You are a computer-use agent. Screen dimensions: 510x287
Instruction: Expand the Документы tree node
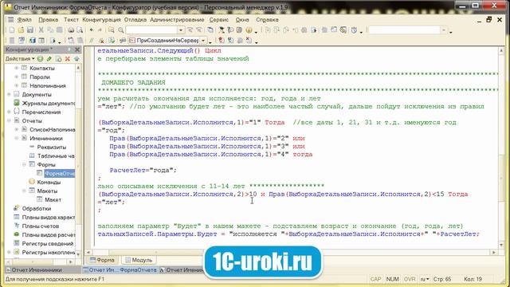(9, 94)
